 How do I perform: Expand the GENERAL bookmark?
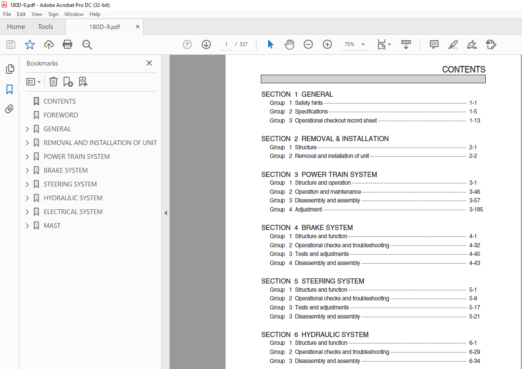27,129
